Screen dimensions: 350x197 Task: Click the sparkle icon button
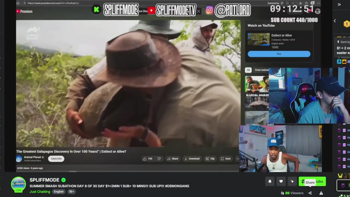point(292,181)
